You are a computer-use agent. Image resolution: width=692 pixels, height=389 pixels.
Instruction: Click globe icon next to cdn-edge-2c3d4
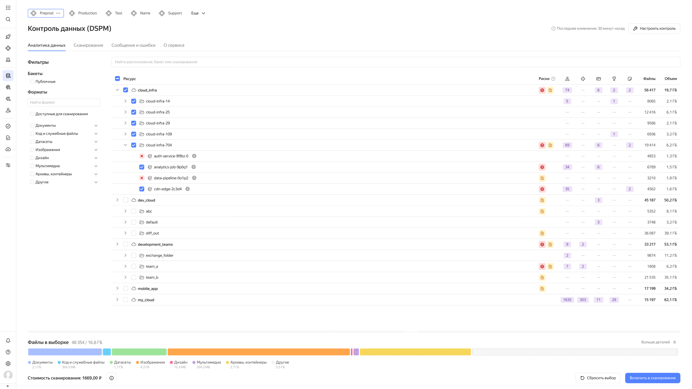[x=188, y=189]
